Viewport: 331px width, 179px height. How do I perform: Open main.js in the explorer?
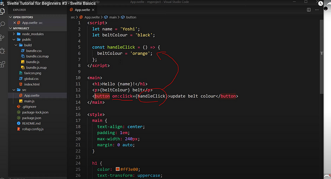[x=29, y=101]
